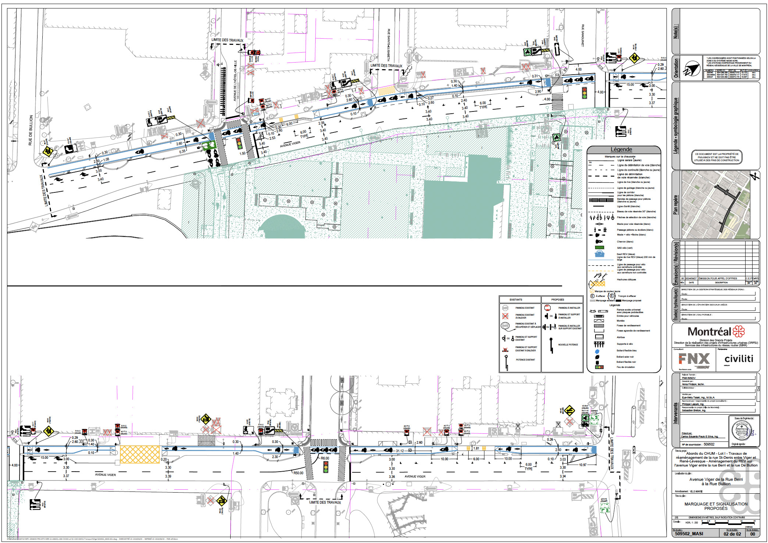
Task: Click the yellow diamond sign near Rue De Bullion
Action: [47, 151]
